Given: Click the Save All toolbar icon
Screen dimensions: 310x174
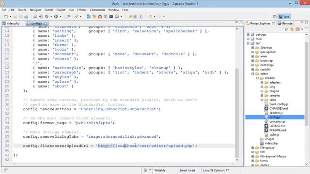Looking at the screenshot, I should click(20, 16).
